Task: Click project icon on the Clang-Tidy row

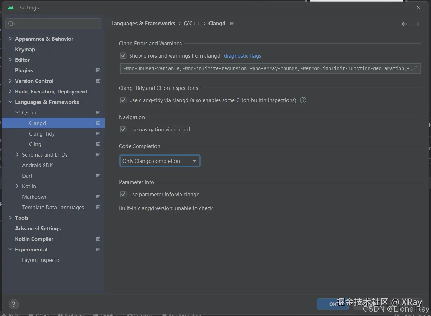Action: [98, 133]
